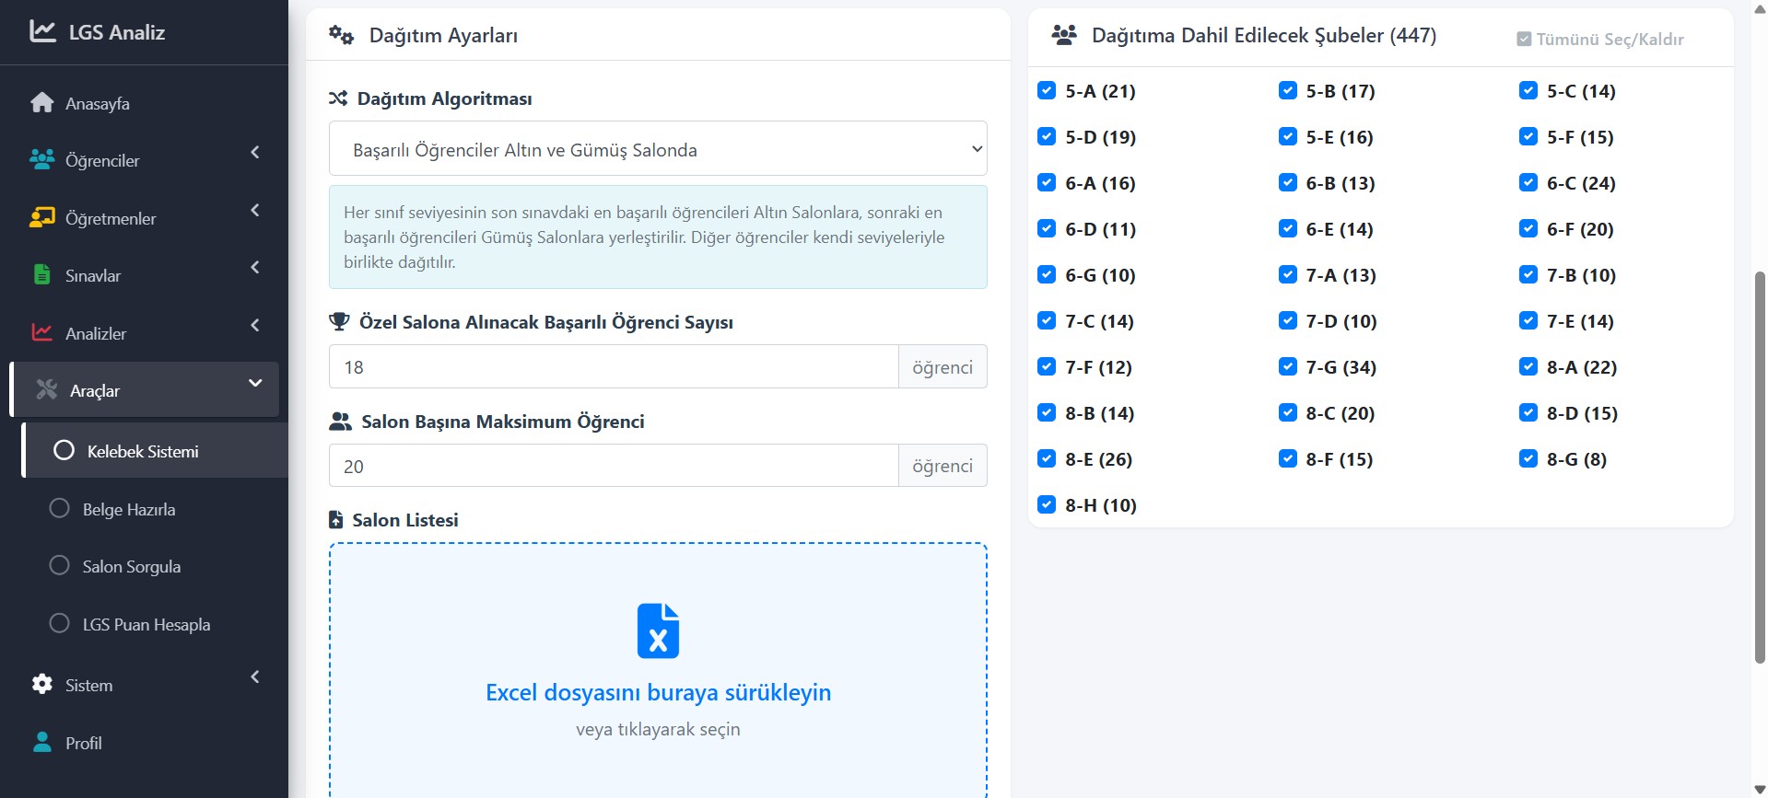Click 'Excel dosyasını buraya sürükleyin' upload link
Image resolution: width=1768 pixels, height=798 pixels.
click(658, 692)
